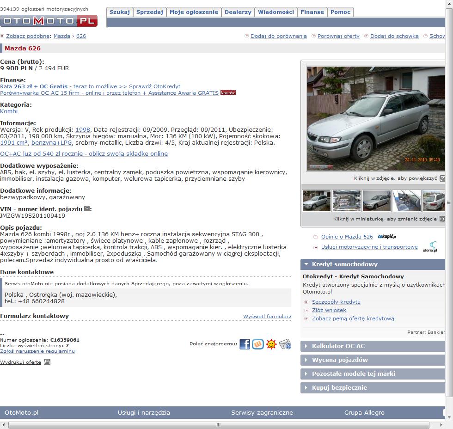
Task: Open Szczegóły kredytu link
Action: (337, 302)
